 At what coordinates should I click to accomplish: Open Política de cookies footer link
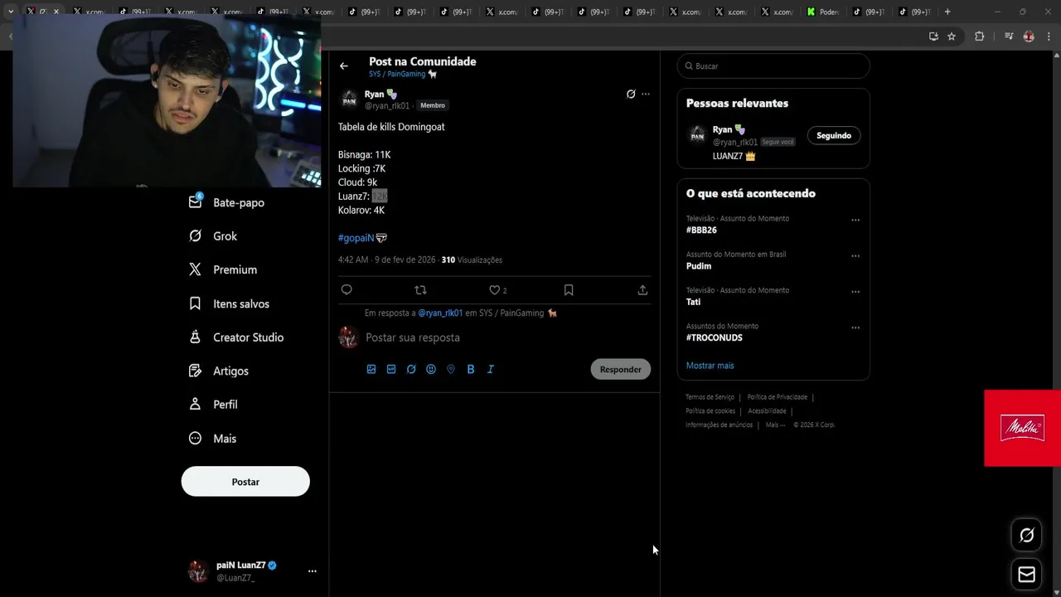(x=710, y=411)
